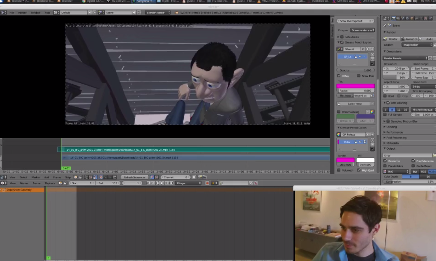Open the Render Presets dropdown
The width and height of the screenshot is (436, 261).
405,58
